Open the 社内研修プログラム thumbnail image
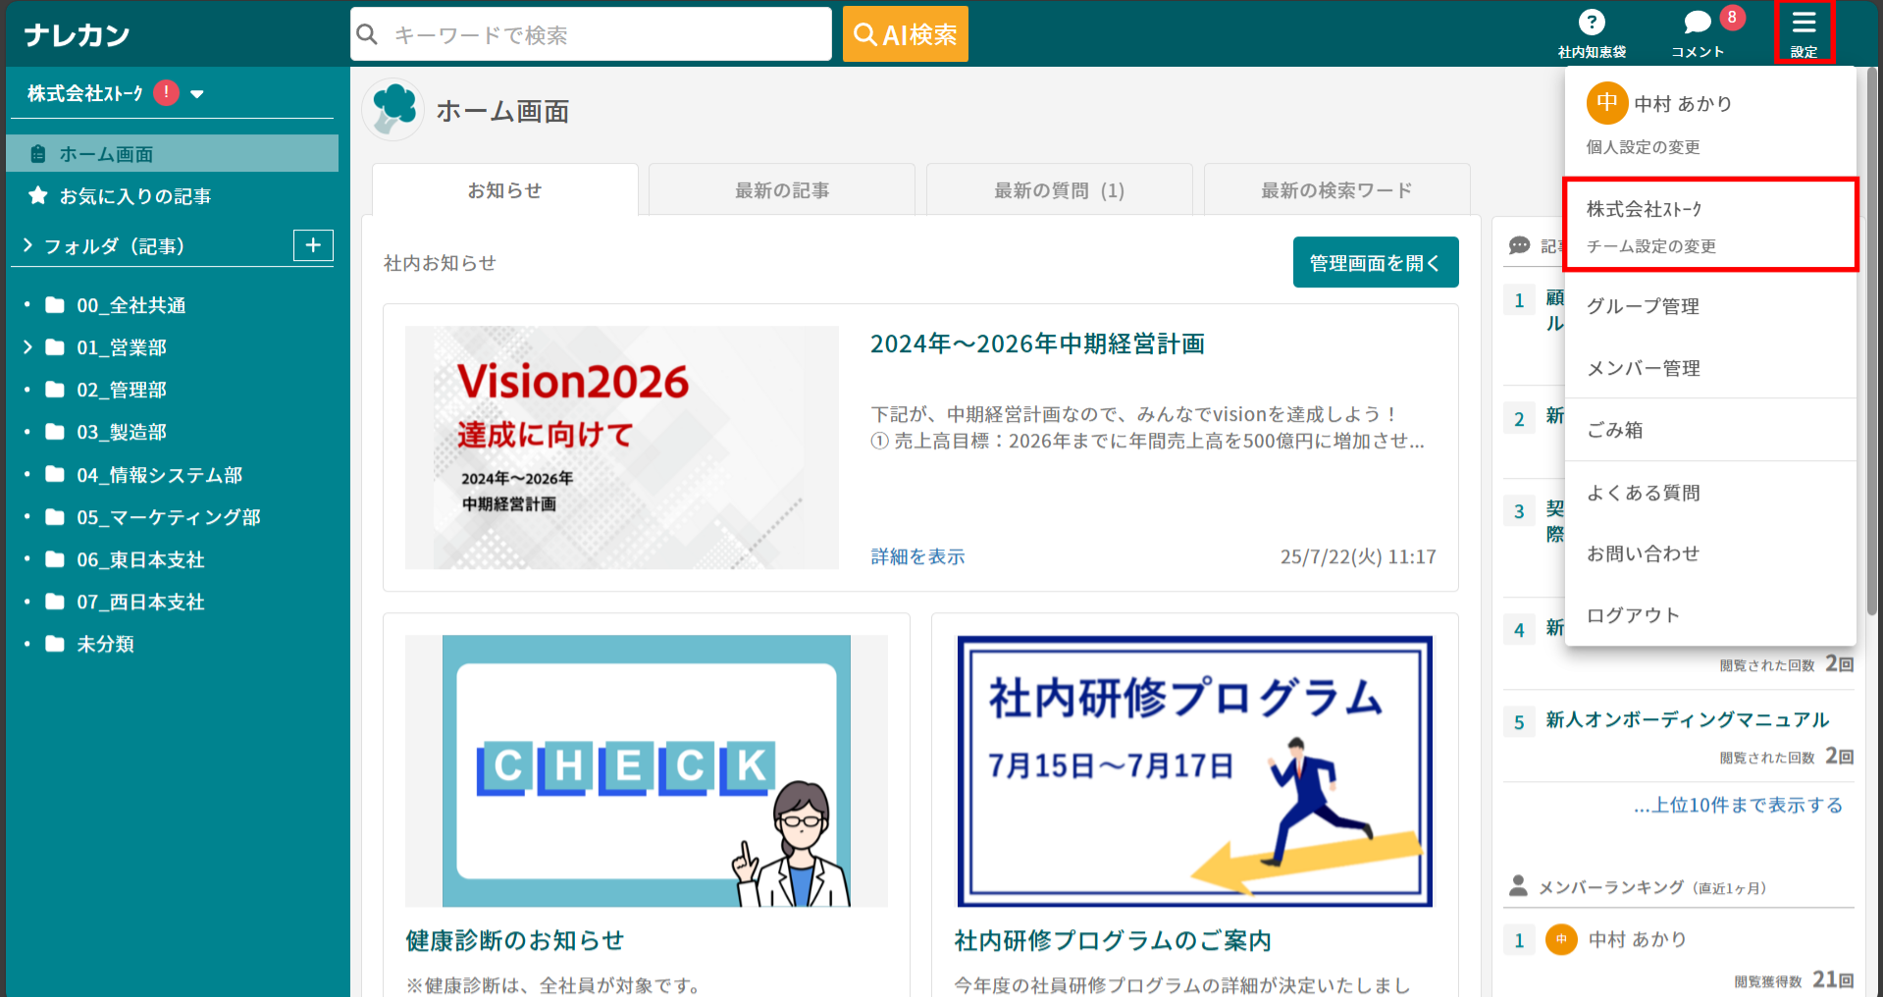This screenshot has width=1883, height=997. click(1194, 771)
